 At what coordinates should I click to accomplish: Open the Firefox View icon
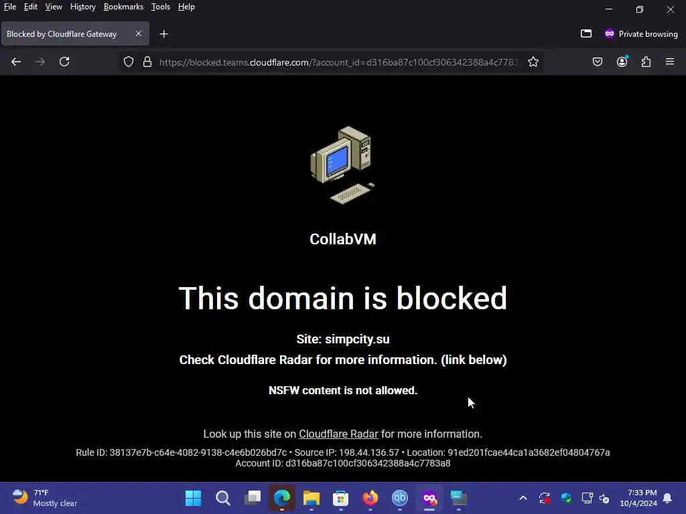[x=586, y=33]
